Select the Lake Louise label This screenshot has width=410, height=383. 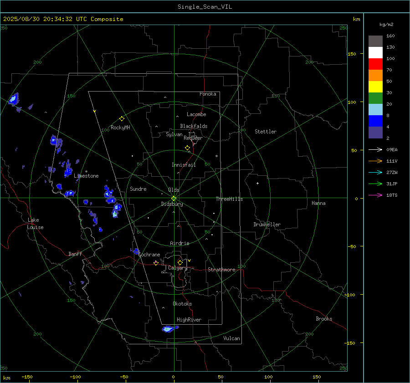pyautogui.click(x=35, y=224)
